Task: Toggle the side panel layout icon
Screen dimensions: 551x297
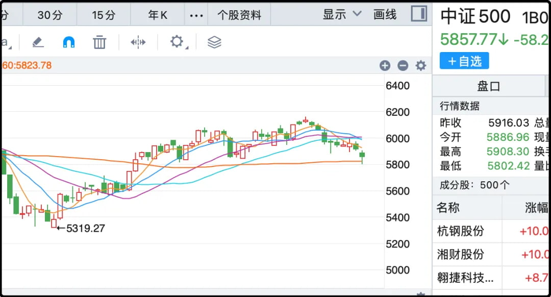Action: (419, 14)
